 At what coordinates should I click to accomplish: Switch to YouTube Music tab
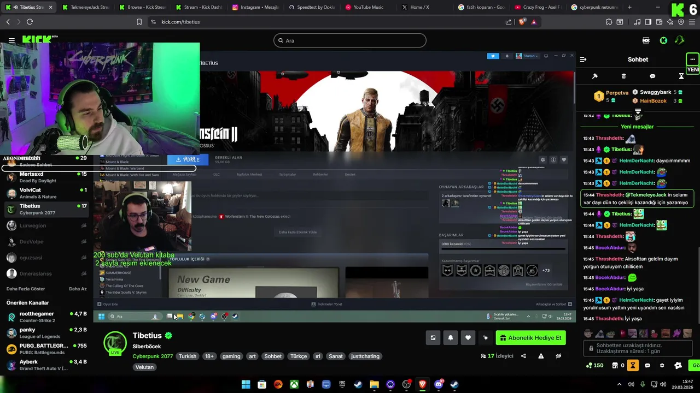[x=369, y=7]
